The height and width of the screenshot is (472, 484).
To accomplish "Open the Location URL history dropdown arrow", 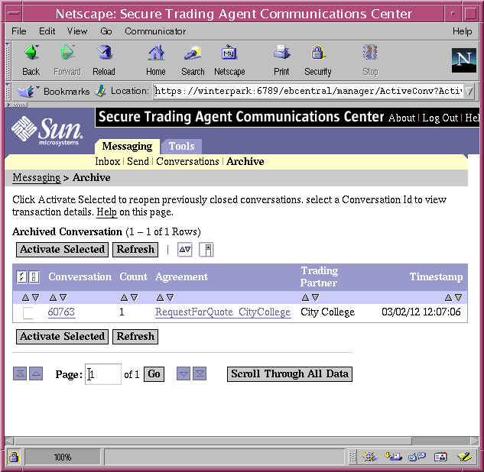I will (469, 91).
